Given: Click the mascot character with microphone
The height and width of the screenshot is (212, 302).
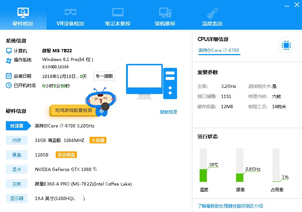Looking at the screenshot, I should tap(101, 102).
